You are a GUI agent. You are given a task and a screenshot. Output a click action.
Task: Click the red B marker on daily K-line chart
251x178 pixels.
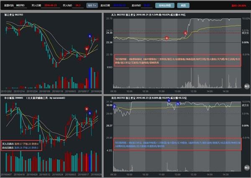[87, 49]
